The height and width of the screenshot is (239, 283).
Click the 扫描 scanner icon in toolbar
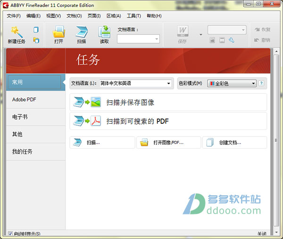pos(82,32)
